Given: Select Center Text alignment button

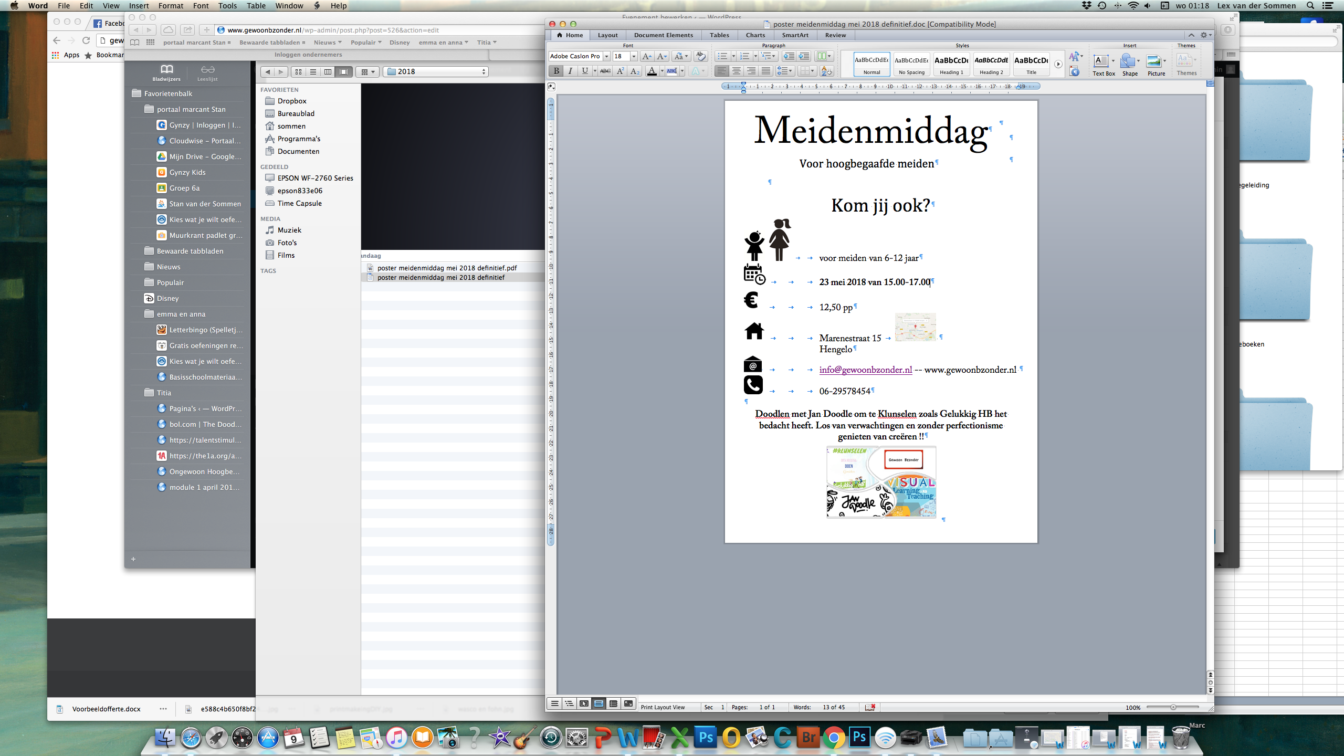Looking at the screenshot, I should coord(737,71).
